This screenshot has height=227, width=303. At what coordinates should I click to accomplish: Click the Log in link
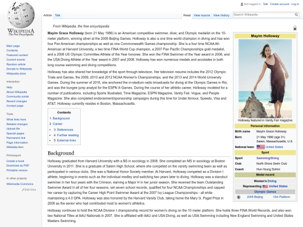295,4
